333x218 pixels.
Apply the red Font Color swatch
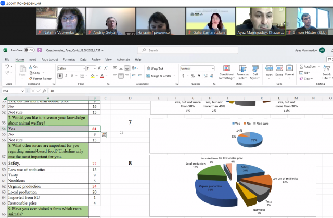coord(102,76)
